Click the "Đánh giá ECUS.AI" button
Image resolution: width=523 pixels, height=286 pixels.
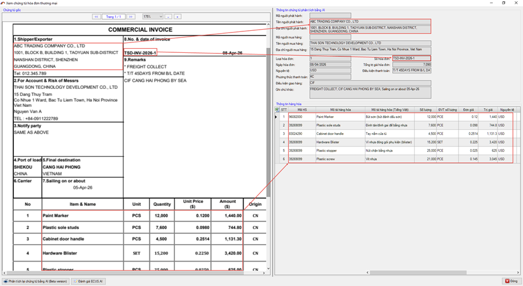pyautogui.click(x=89, y=281)
